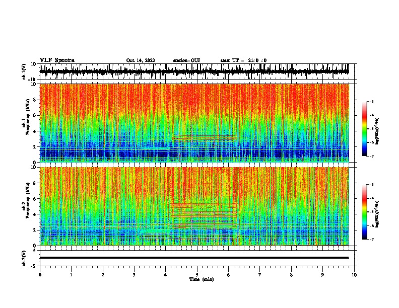Click time axis tick label "3"

134,275
